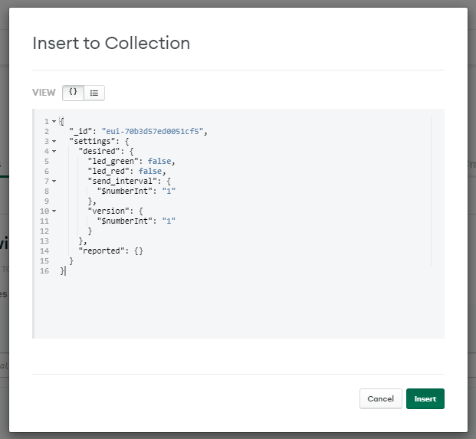Place cursor in the _id value string
The image size is (476, 439).
tap(153, 131)
